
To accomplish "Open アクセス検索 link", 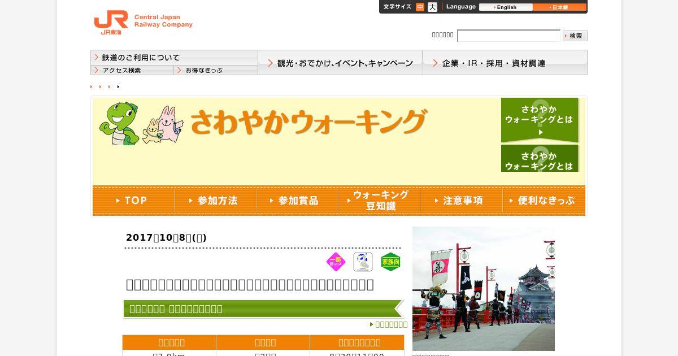I will (x=132, y=70).
